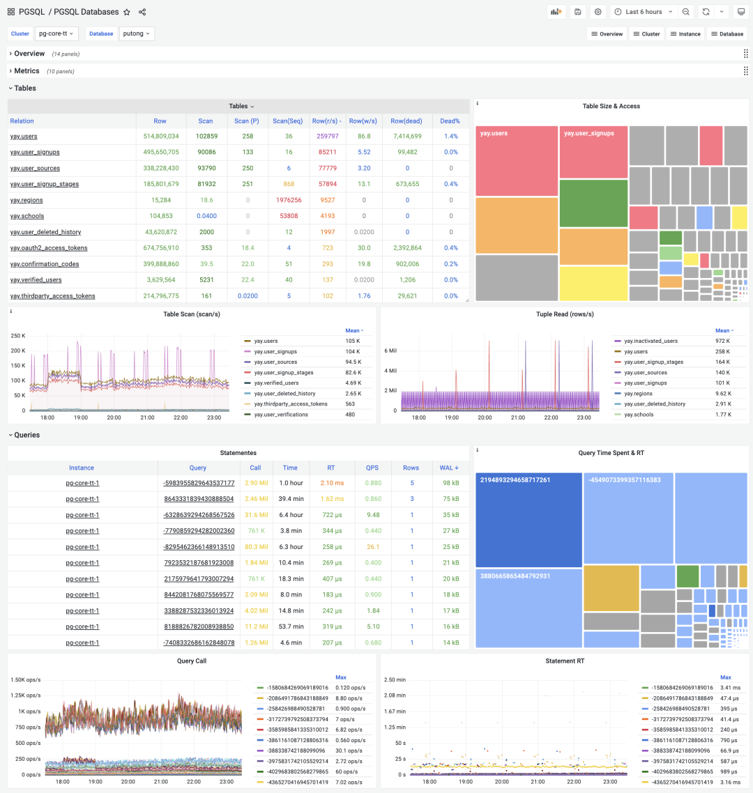Viewport: 753px width, 793px height.
Task: Open the yay.user_signups table link
Action: (35, 152)
